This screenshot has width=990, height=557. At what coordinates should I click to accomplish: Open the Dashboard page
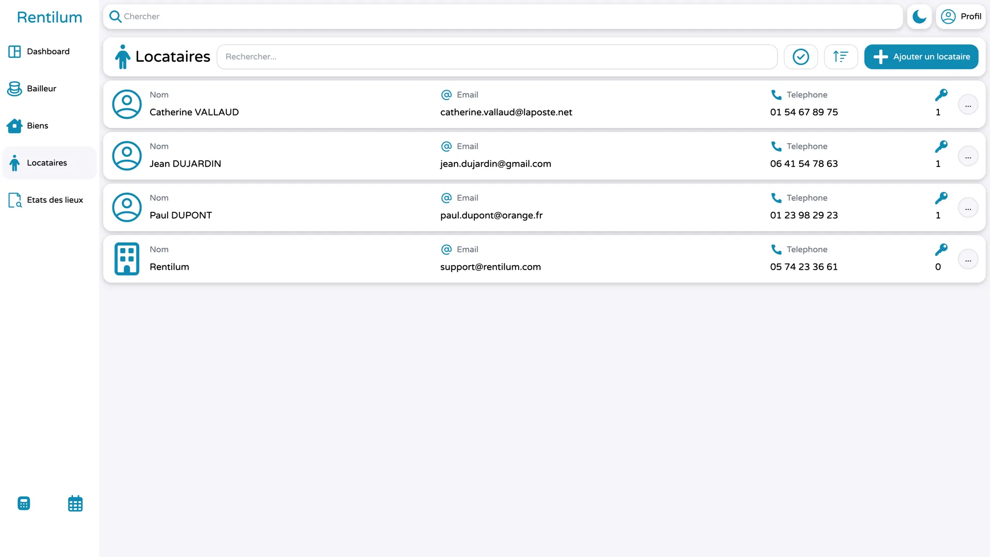[49, 52]
